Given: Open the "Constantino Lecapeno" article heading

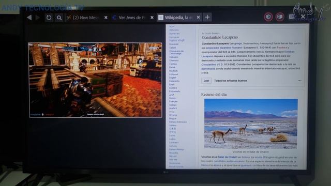Looking at the screenshot, I should click(219, 37).
